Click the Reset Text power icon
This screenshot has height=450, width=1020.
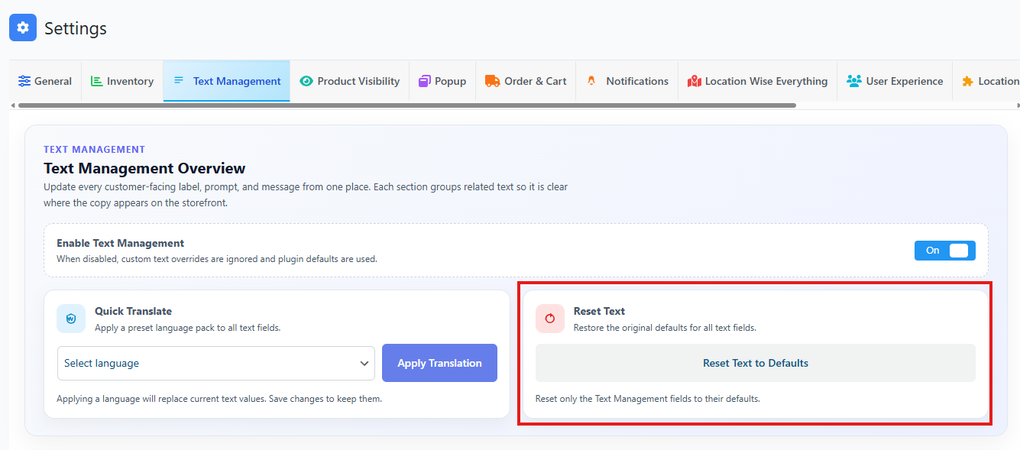coord(550,319)
